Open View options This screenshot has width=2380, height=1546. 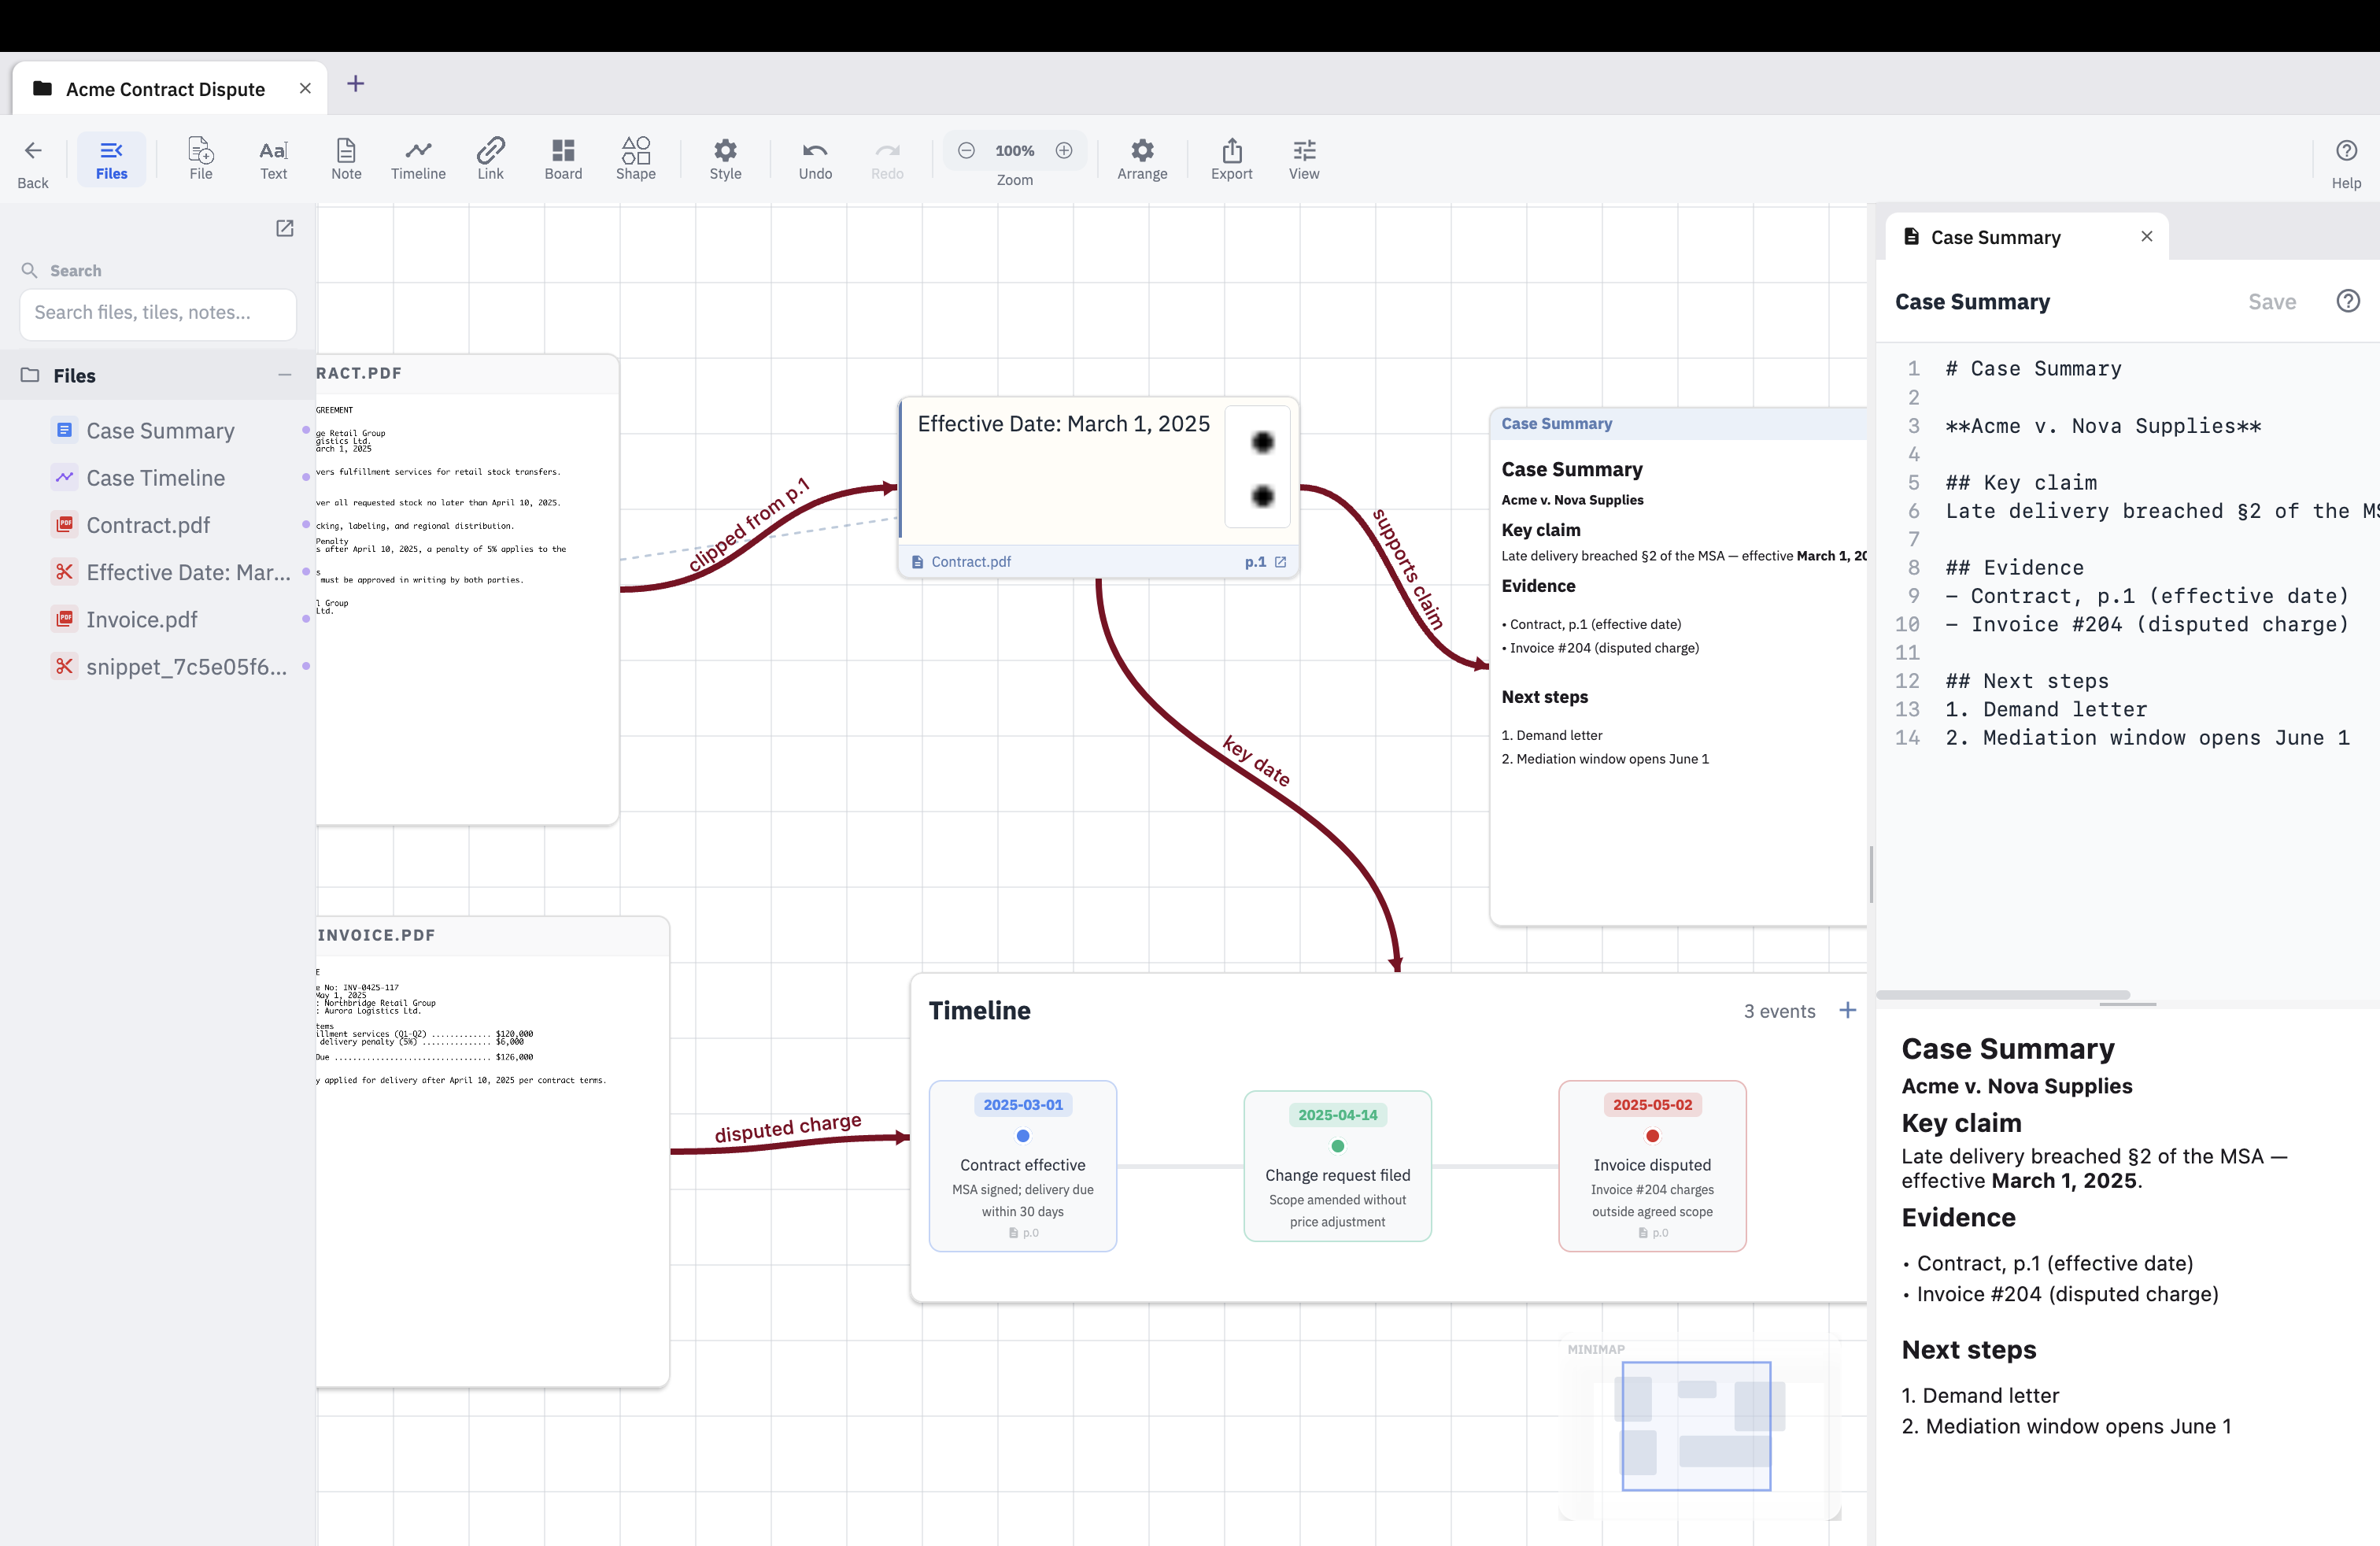coord(1304,160)
